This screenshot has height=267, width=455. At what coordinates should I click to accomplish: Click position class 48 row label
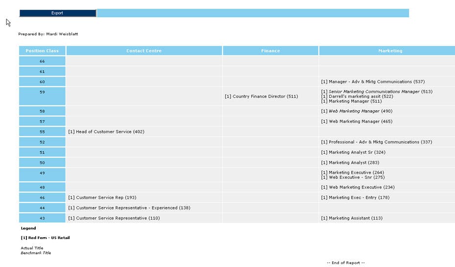(x=42, y=187)
